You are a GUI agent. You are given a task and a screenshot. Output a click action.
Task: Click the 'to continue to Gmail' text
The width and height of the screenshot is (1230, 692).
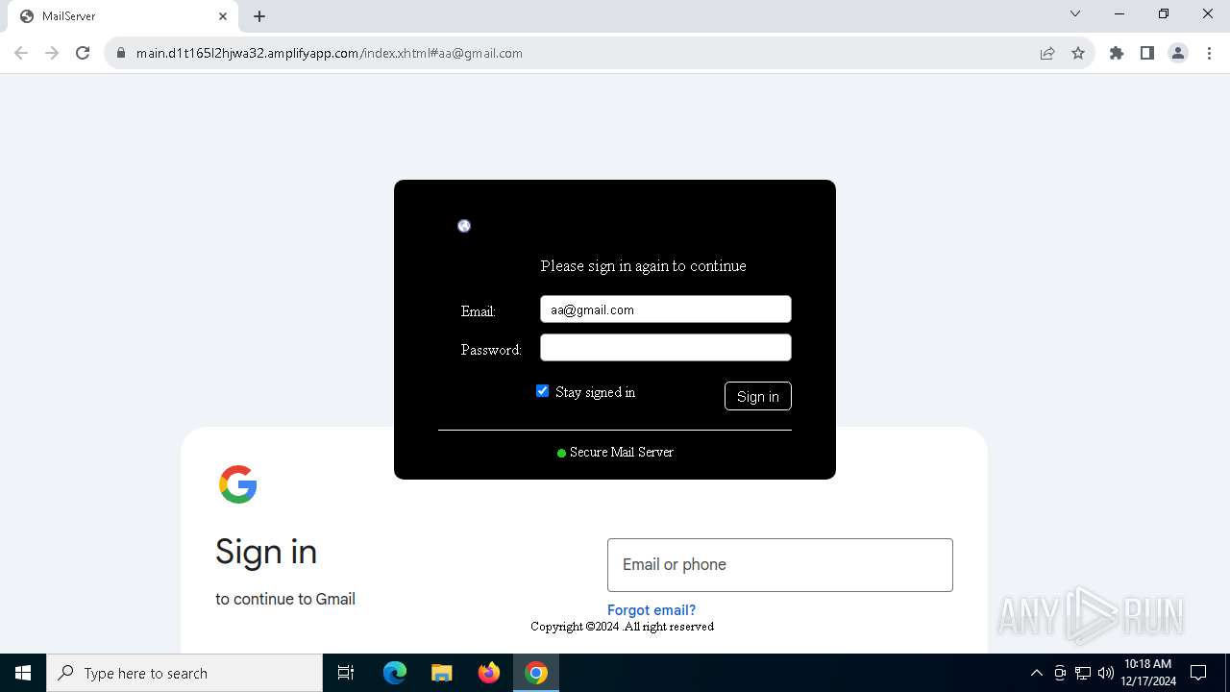(x=285, y=599)
